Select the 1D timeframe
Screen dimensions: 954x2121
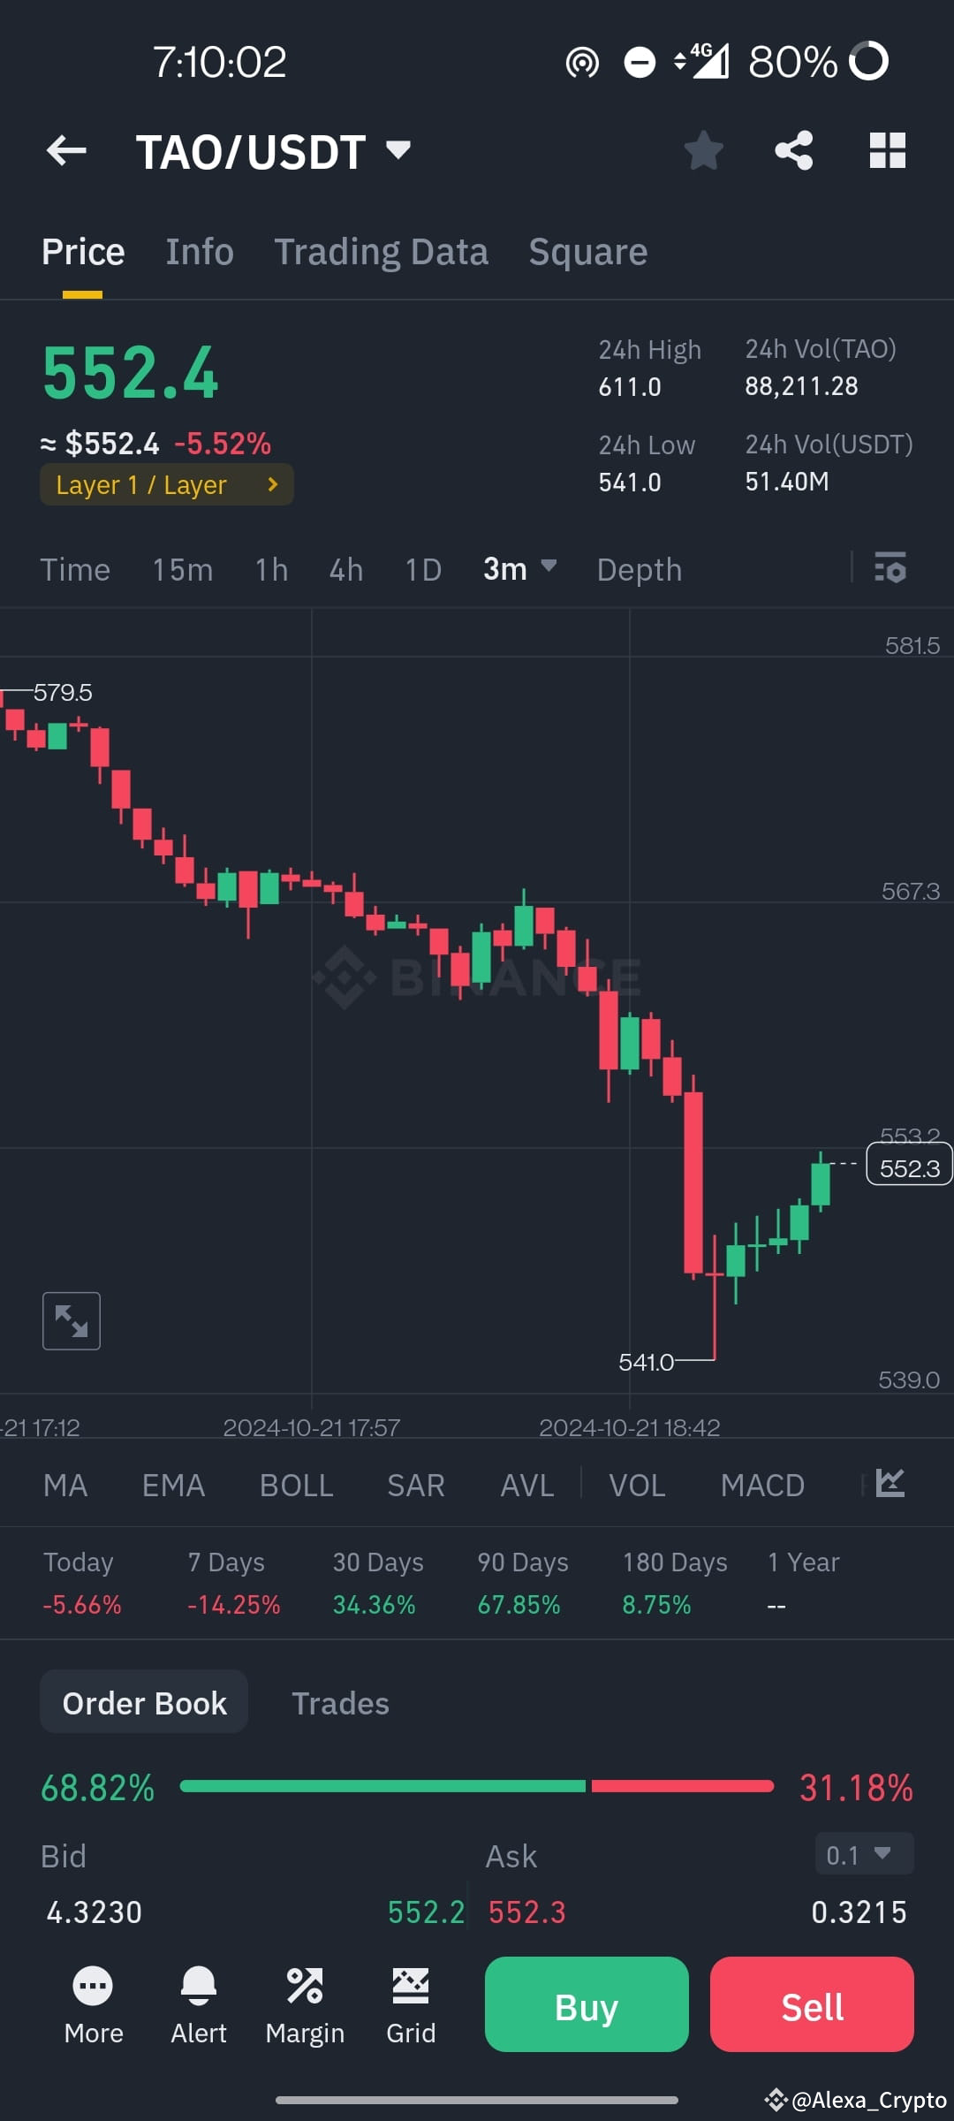(421, 569)
